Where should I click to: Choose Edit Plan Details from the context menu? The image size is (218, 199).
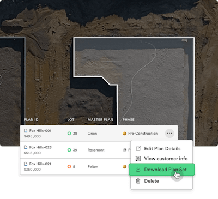point(162,148)
